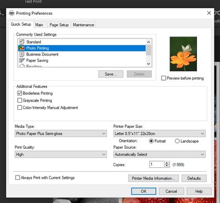Open the Printer Paper Size dropdown
This screenshot has height=203, width=220.
click(159, 133)
